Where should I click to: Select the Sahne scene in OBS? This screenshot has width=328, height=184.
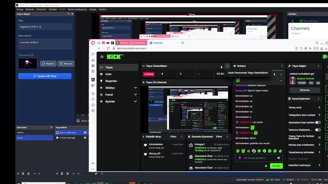pyautogui.click(x=34, y=133)
